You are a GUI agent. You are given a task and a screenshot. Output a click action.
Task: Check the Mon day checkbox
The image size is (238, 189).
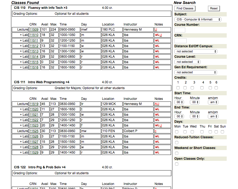pyautogui.click(x=177, y=132)
